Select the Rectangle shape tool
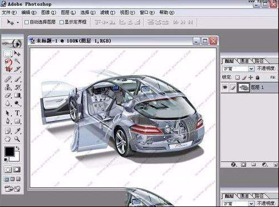Viewport: 279px width, 207px height. pyautogui.click(x=17, y=121)
